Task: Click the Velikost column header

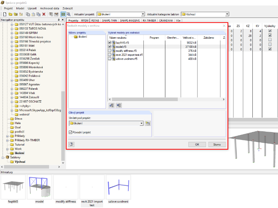Action: (x=189, y=38)
